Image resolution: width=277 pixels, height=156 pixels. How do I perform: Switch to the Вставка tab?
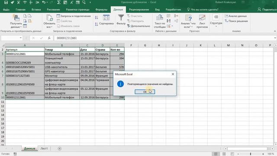[36, 10]
